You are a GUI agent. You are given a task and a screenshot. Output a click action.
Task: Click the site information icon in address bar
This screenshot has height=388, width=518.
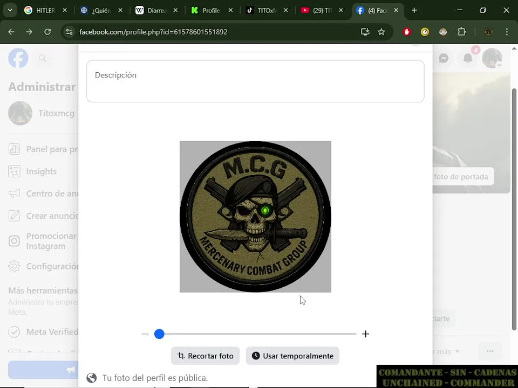pyautogui.click(x=69, y=32)
